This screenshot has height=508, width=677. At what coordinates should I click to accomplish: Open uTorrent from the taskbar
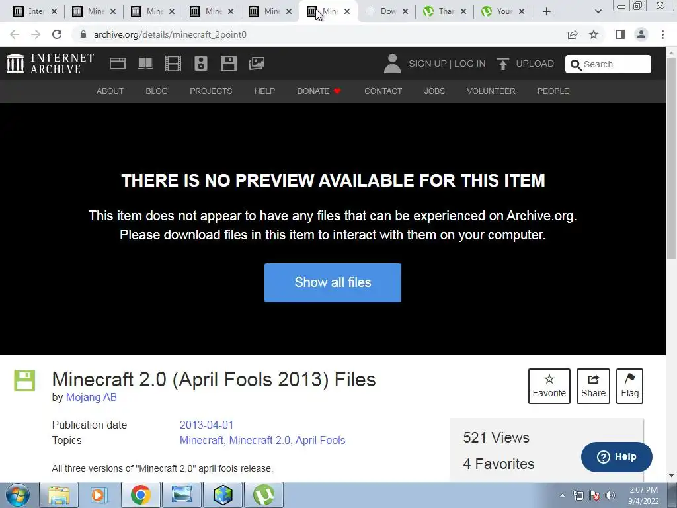click(264, 495)
